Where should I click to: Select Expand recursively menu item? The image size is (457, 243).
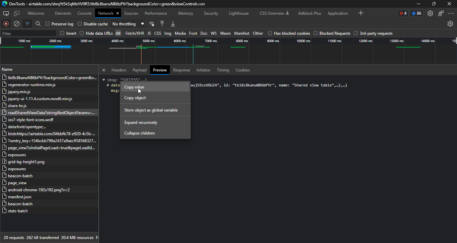point(155,123)
